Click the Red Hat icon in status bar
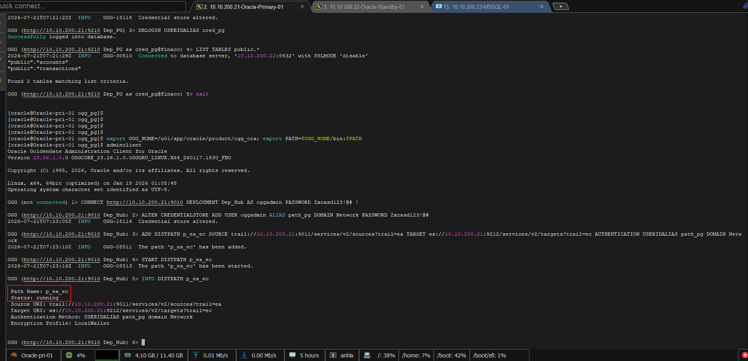 (14, 355)
